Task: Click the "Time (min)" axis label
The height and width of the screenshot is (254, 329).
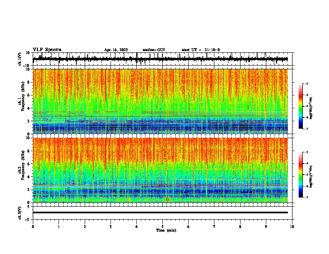Action: pos(166,230)
